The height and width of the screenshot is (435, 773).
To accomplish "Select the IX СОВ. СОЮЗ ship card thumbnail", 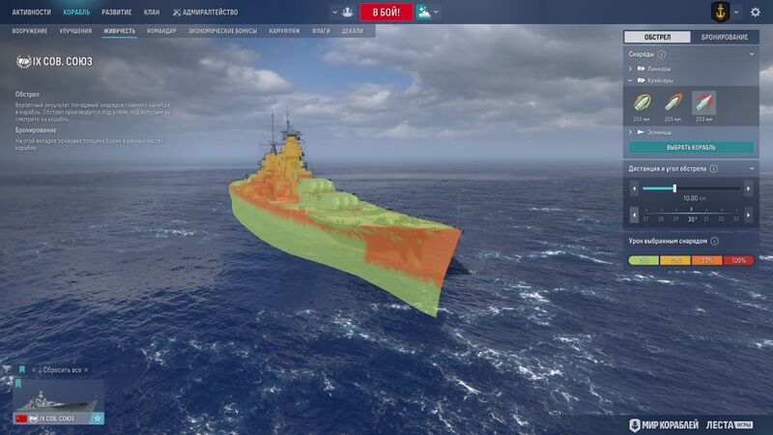I will tap(58, 401).
